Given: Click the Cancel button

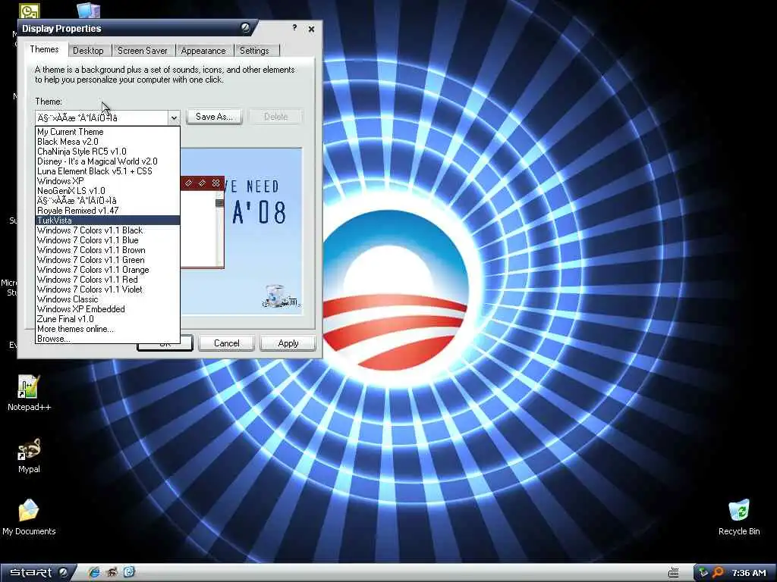Looking at the screenshot, I should (x=226, y=343).
